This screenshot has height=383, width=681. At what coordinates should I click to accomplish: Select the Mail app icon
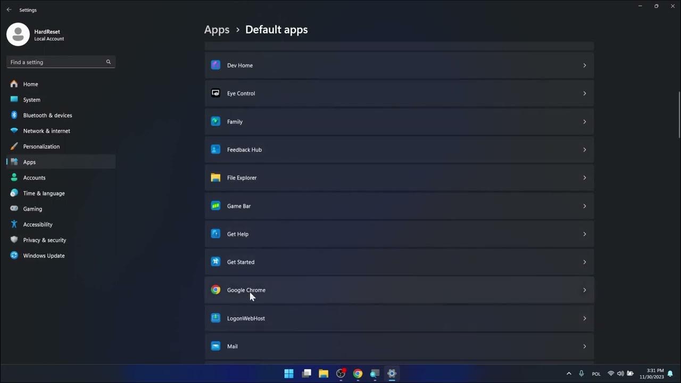point(215,346)
